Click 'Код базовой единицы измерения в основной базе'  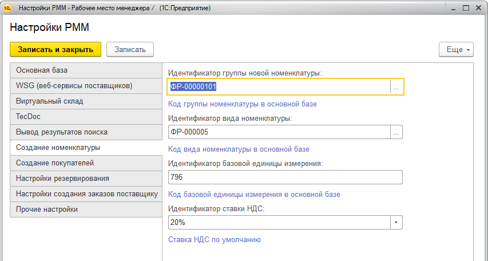click(x=254, y=195)
